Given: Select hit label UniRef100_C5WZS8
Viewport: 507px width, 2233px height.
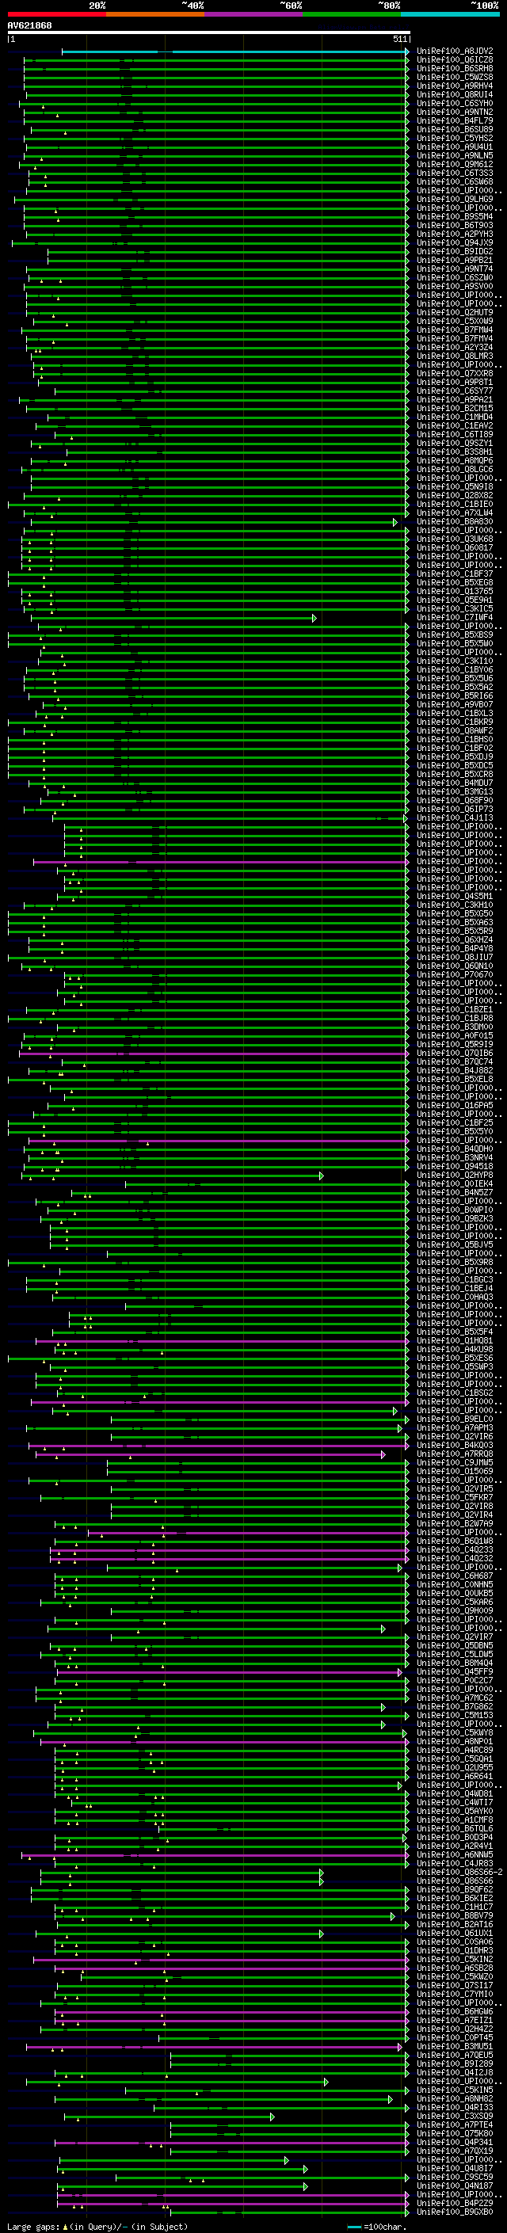Looking at the screenshot, I should pyautogui.click(x=454, y=77).
